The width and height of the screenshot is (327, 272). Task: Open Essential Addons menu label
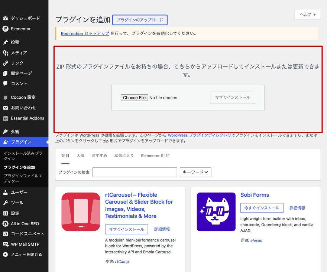pos(27,118)
